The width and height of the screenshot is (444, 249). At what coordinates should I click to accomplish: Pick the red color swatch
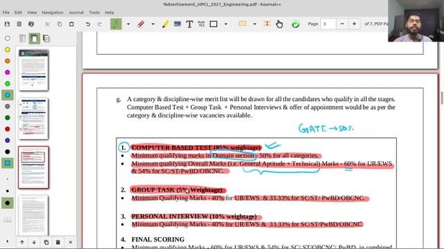click(8, 129)
